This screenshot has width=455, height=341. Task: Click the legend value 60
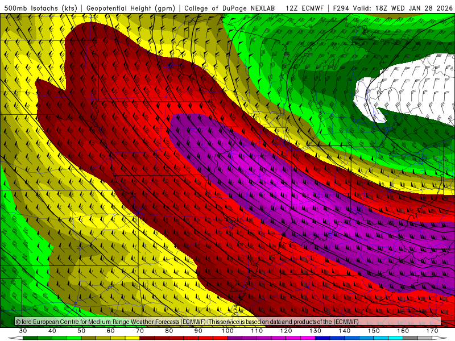pos(110,331)
